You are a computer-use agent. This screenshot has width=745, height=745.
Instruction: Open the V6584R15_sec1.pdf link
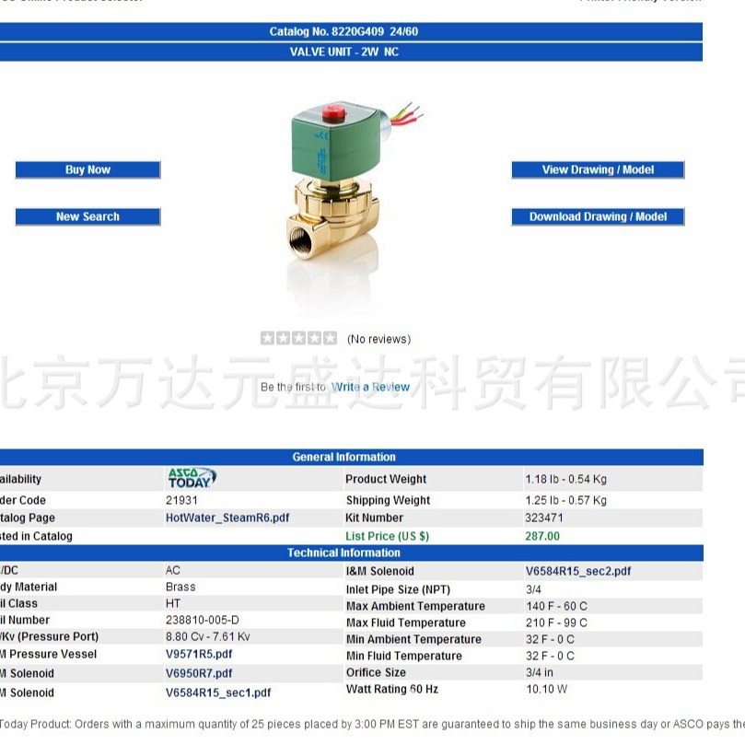[x=218, y=693]
